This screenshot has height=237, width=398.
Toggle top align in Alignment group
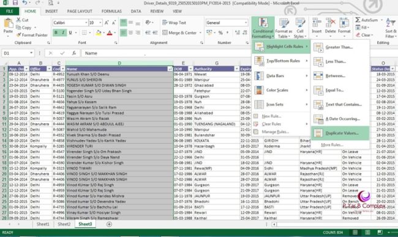pyautogui.click(x=123, y=23)
